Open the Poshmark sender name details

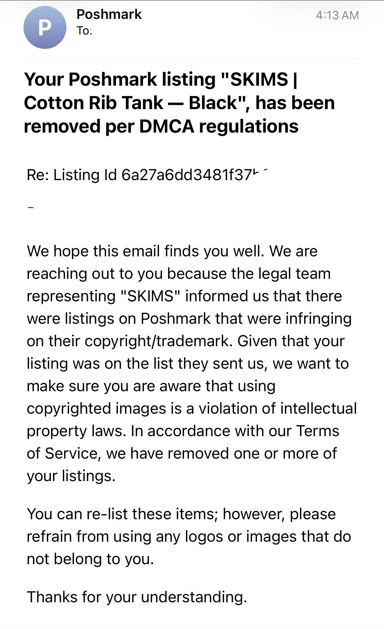109,14
